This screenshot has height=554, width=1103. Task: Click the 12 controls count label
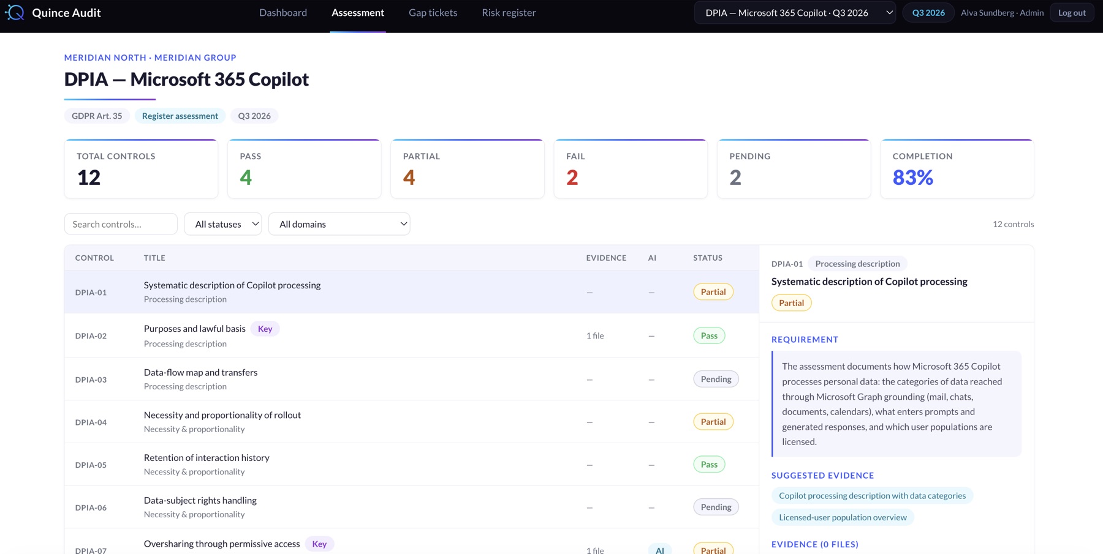point(1013,224)
